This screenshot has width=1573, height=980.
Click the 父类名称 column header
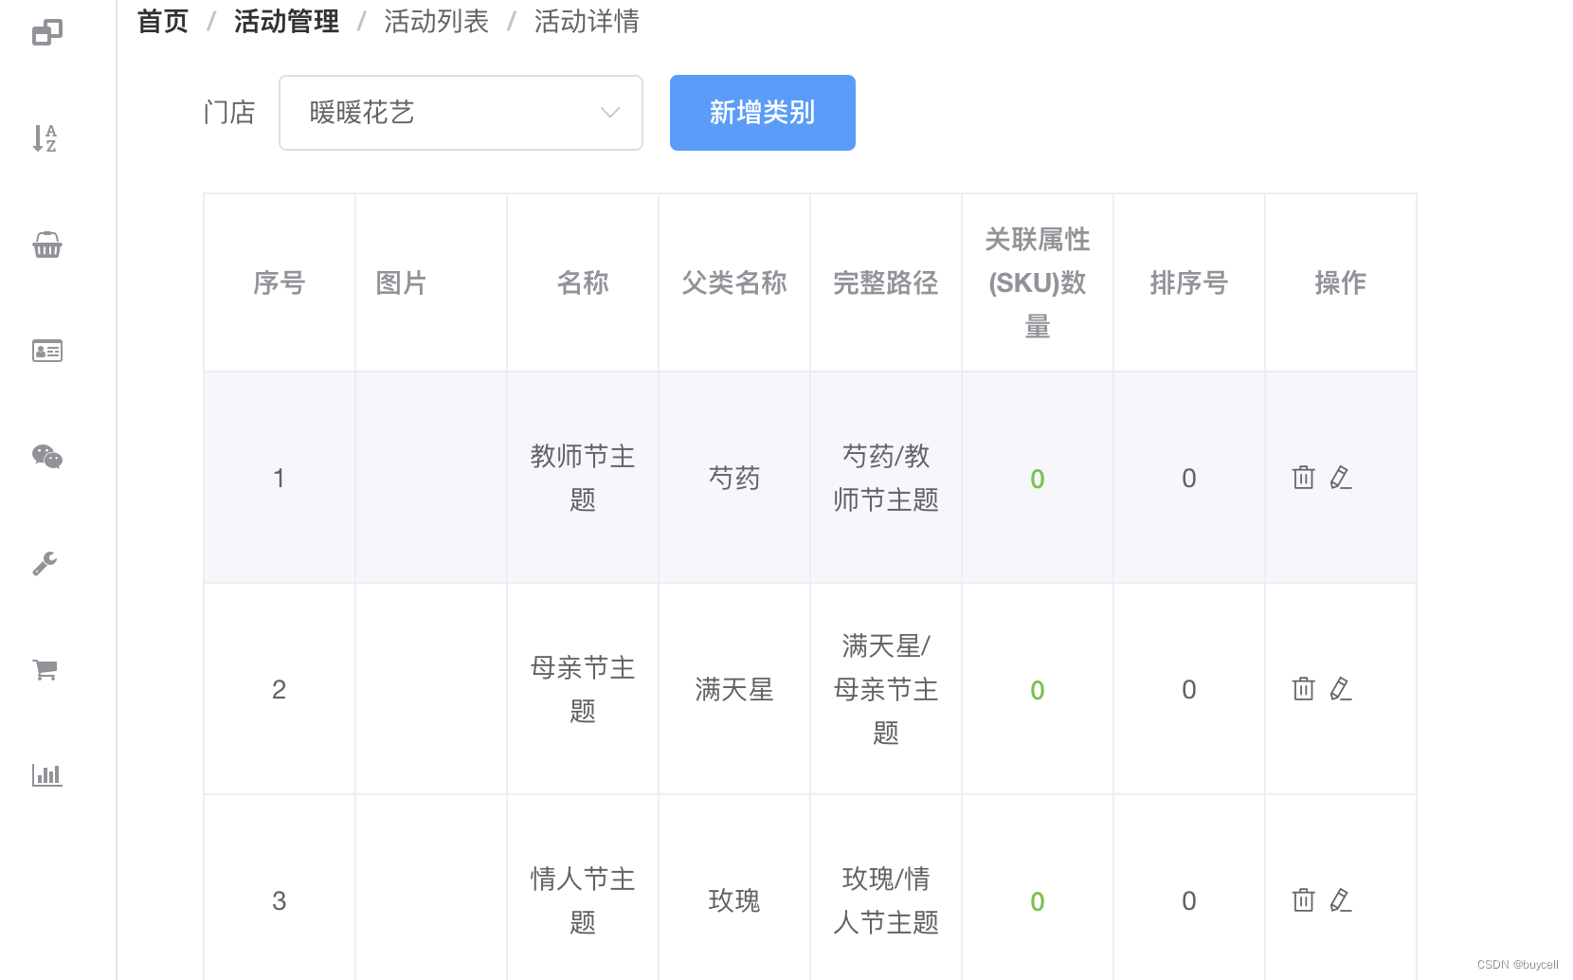click(x=734, y=282)
